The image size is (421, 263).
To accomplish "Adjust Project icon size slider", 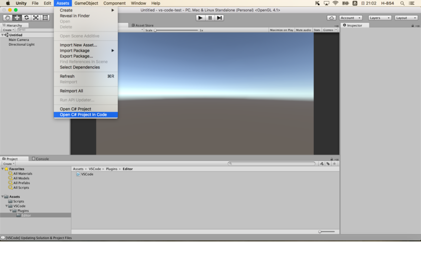I will 327,231.
